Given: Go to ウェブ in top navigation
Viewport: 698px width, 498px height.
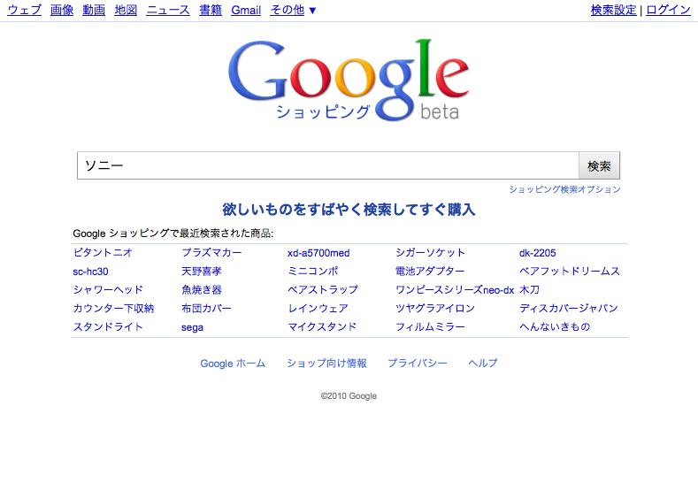Looking at the screenshot, I should click(25, 10).
